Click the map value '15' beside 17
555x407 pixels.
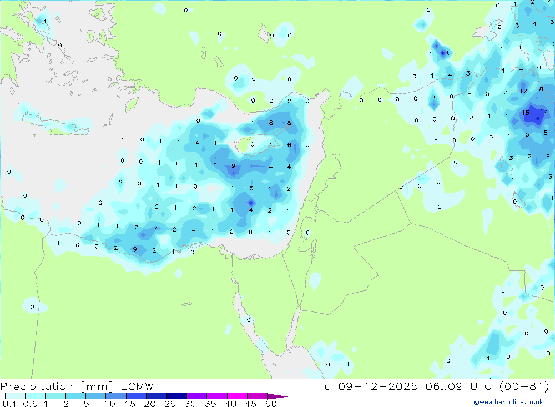(526, 113)
